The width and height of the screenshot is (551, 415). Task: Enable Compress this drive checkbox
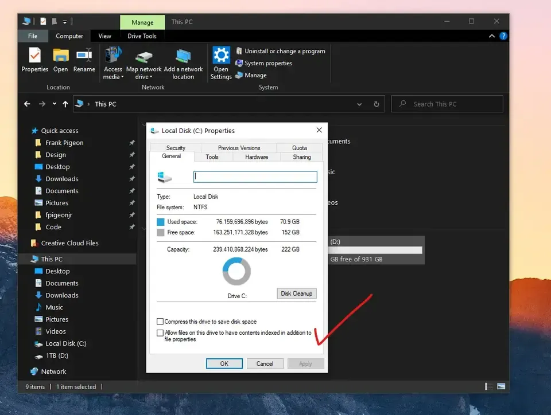pos(160,322)
